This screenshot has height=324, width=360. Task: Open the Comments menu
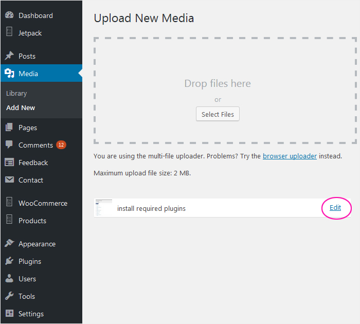[41, 145]
